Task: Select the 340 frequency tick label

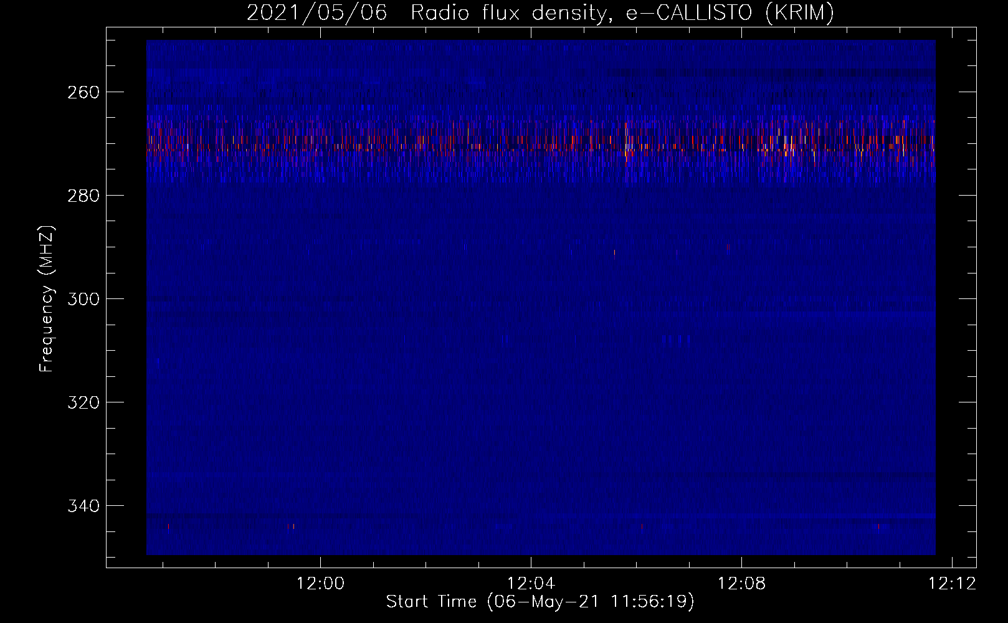Action: pyautogui.click(x=83, y=506)
